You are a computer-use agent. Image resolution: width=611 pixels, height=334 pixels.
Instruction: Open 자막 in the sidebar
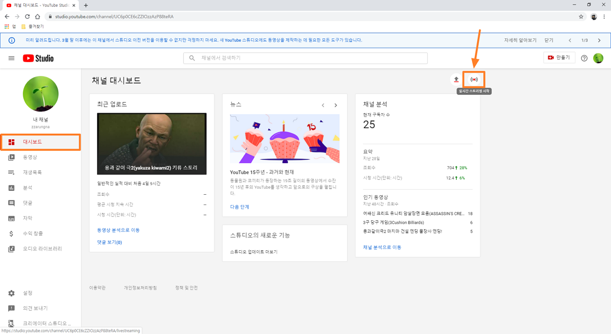click(41, 219)
